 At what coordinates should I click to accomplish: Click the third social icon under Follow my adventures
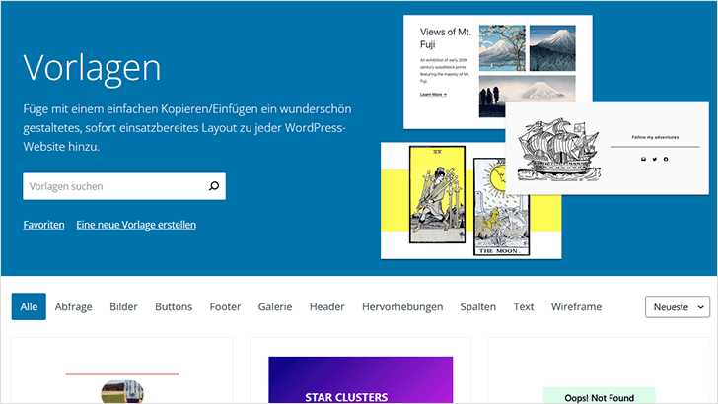pos(666,160)
